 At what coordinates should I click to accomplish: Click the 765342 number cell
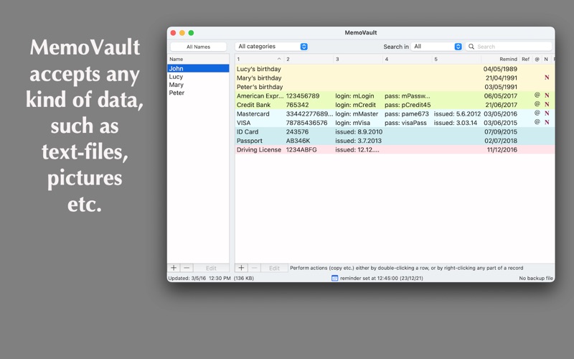click(297, 105)
